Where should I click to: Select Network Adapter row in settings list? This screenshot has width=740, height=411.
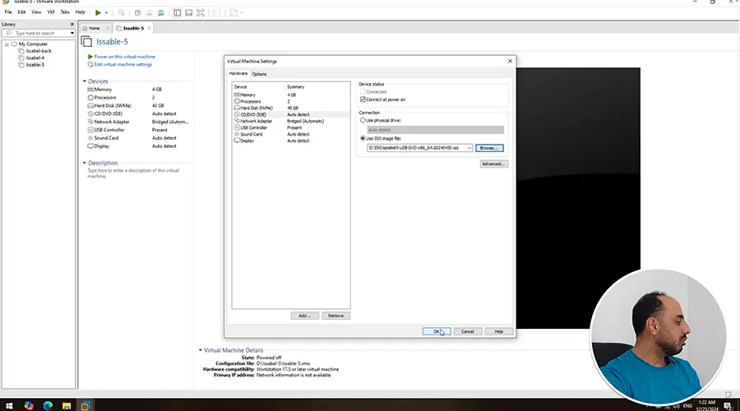click(x=291, y=122)
